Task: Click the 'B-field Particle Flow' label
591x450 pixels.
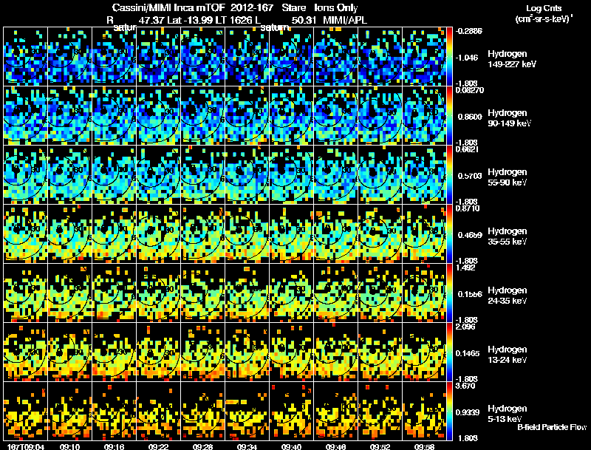Action: coord(552,427)
